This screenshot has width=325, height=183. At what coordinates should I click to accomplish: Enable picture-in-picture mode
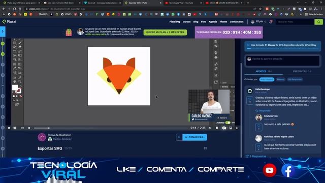coord(230,128)
